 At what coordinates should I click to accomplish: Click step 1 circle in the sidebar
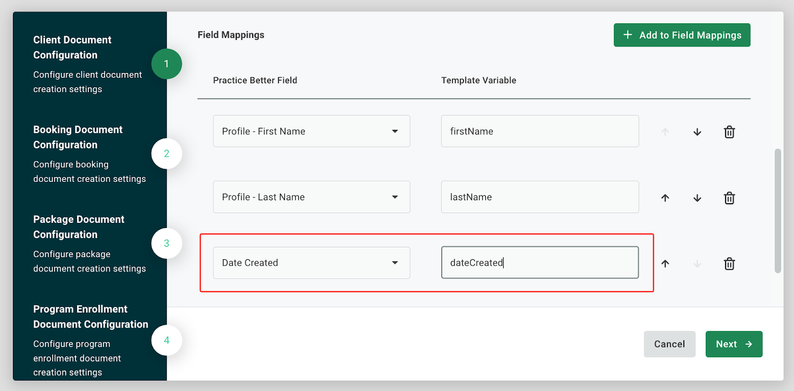pyautogui.click(x=166, y=64)
